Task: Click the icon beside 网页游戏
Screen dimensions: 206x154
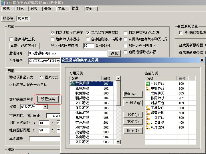Action: [148, 118]
